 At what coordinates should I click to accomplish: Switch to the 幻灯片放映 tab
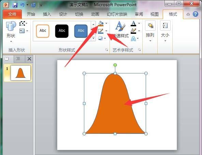[x=117, y=14]
